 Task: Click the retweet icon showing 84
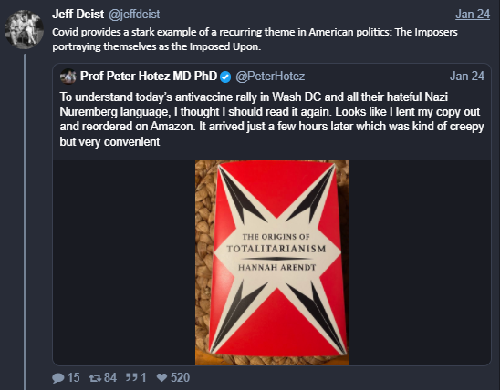tap(95, 378)
